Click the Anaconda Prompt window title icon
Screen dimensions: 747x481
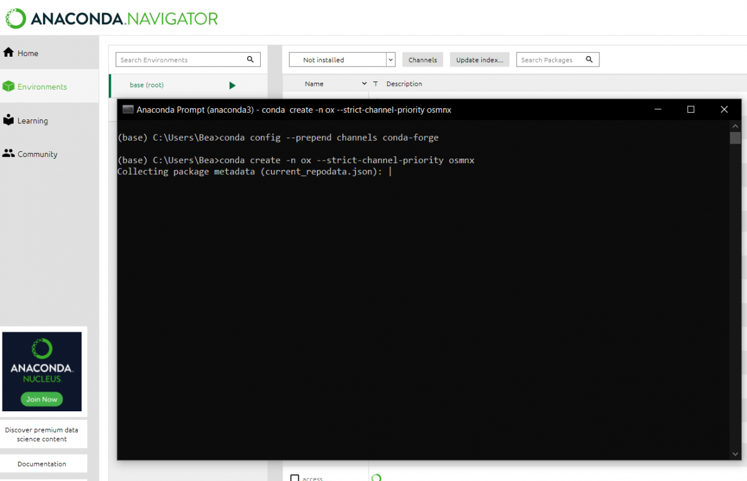tap(128, 110)
